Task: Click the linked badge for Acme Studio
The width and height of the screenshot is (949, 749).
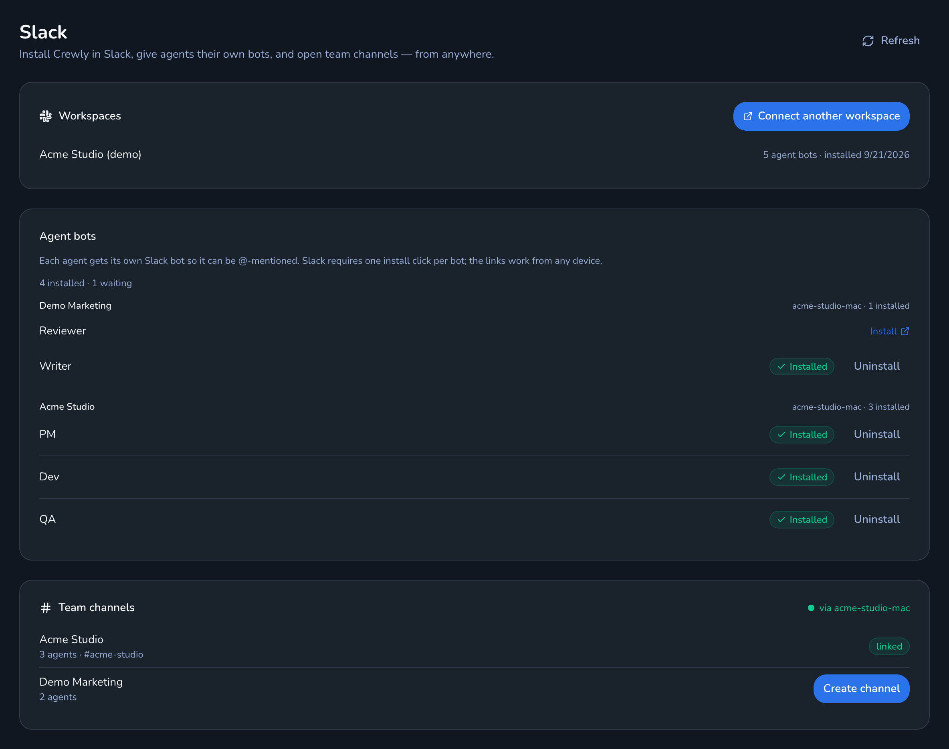Action: [889, 646]
